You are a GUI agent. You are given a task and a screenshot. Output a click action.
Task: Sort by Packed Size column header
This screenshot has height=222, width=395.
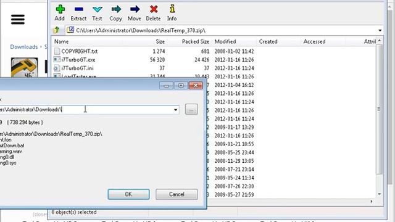coord(196,41)
